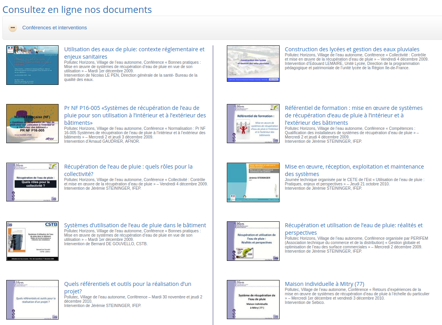The height and width of the screenshot is (325, 442).
Task: Open thumbnail for Utilisation des eaux de pluie
Action: (x=32, y=65)
